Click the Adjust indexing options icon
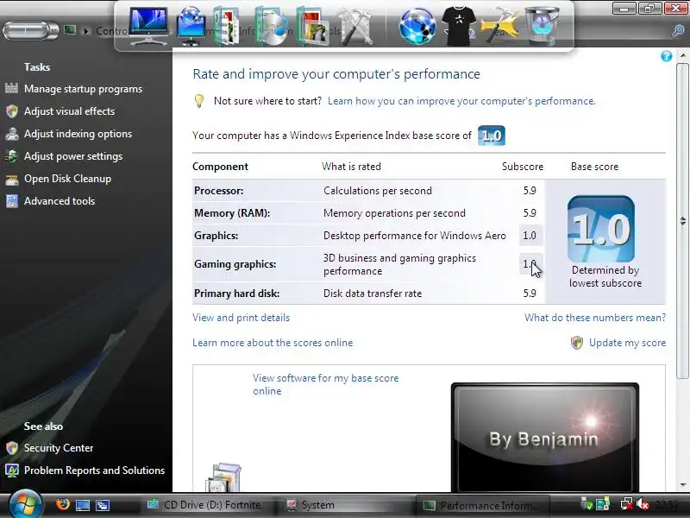This screenshot has width=690, height=518. pos(12,134)
